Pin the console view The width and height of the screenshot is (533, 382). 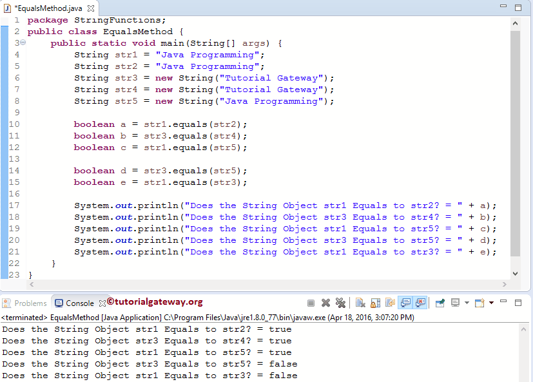tap(440, 303)
